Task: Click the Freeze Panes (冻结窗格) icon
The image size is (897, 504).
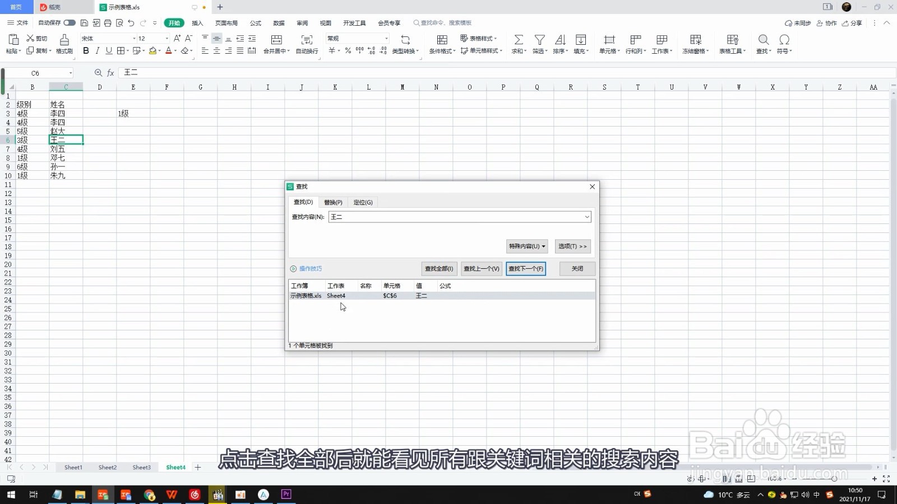Action: [696, 40]
